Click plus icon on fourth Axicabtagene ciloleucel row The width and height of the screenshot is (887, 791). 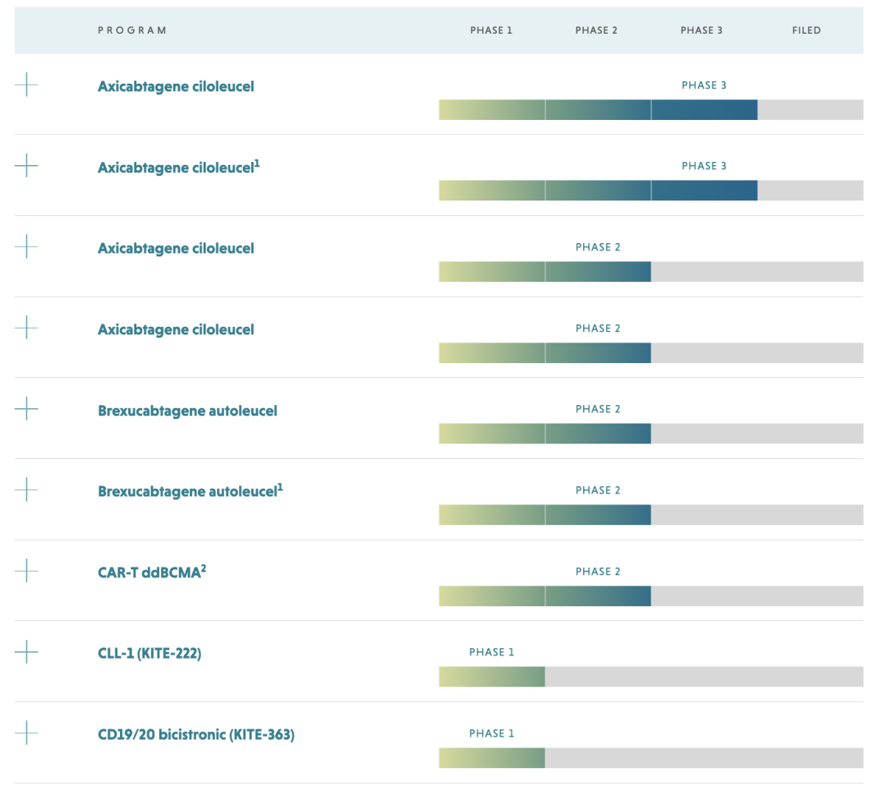[26, 328]
